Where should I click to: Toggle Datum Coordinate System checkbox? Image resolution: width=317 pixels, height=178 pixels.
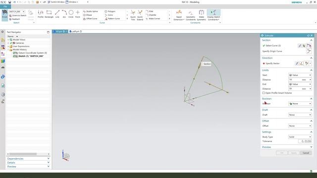pyautogui.click(x=14, y=53)
